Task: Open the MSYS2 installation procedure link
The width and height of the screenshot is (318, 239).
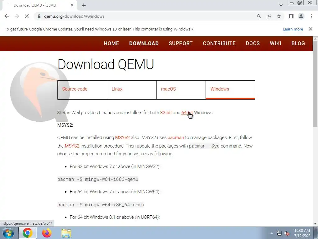Action: click(72, 146)
